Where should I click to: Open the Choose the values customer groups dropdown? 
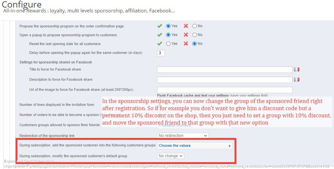pos(195,145)
